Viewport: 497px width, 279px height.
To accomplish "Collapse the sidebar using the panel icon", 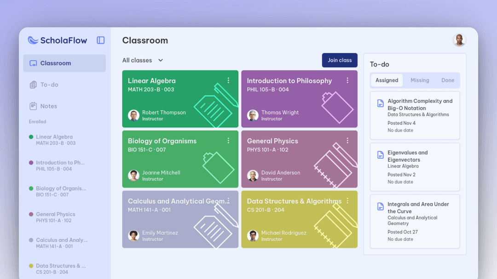I will [x=100, y=40].
